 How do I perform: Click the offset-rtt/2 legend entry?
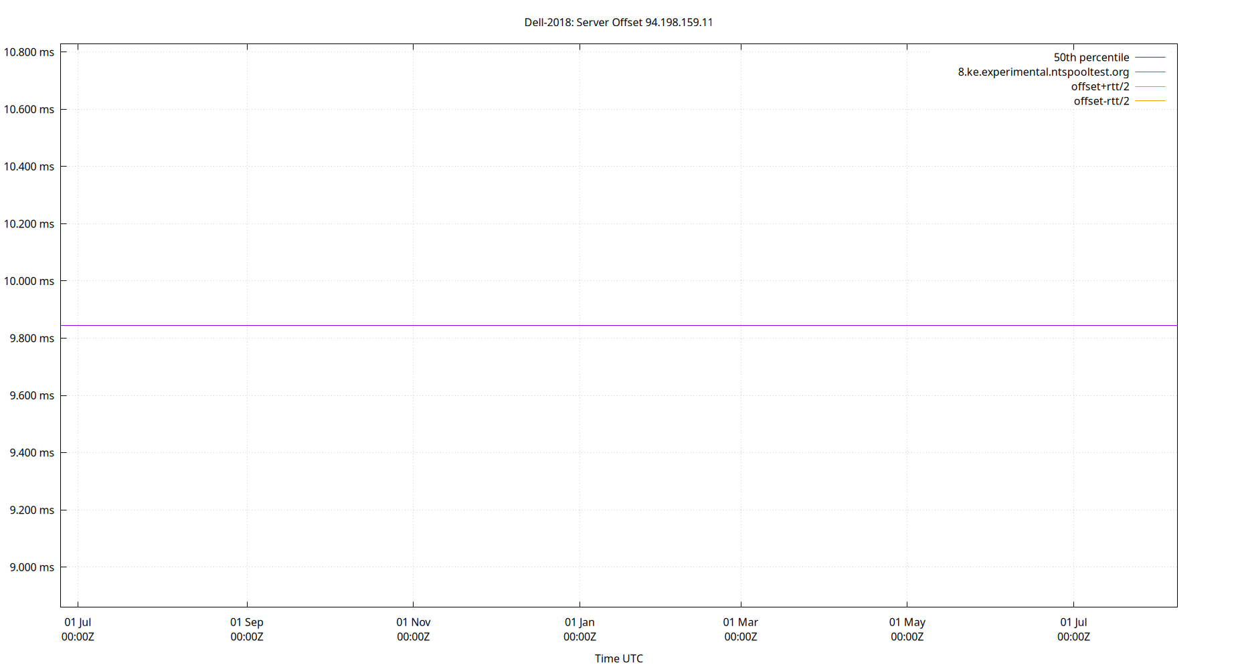(x=1101, y=100)
